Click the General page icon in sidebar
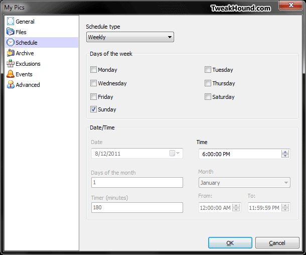 (x=11, y=21)
